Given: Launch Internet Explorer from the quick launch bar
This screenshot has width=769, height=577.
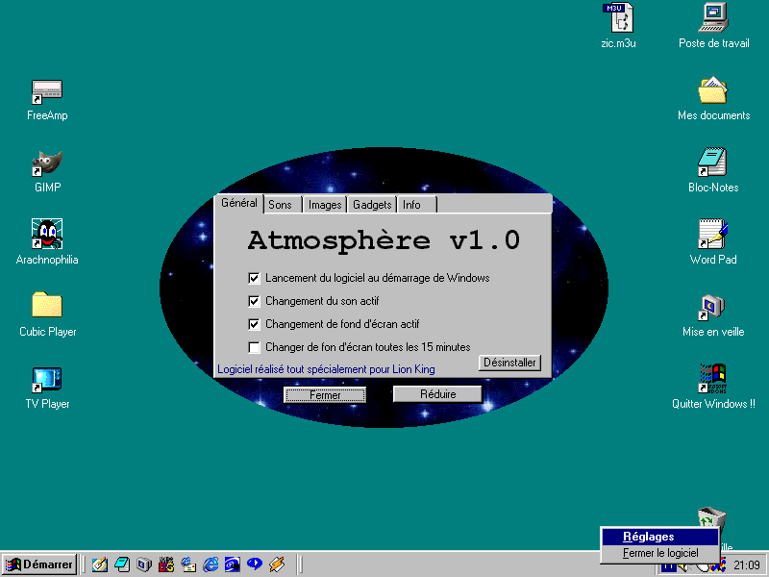Looking at the screenshot, I should [x=211, y=564].
